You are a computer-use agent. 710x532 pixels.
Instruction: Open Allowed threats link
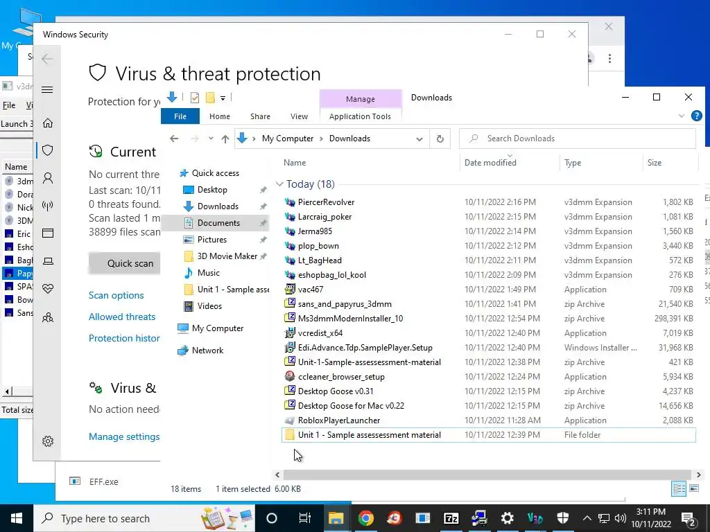122,317
